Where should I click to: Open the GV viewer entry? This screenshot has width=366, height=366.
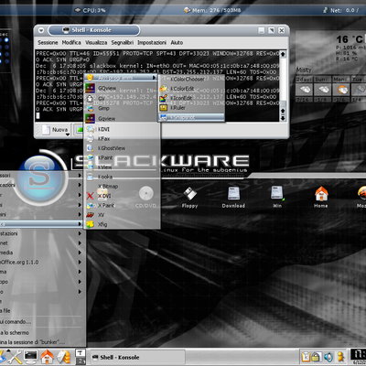[121, 99]
